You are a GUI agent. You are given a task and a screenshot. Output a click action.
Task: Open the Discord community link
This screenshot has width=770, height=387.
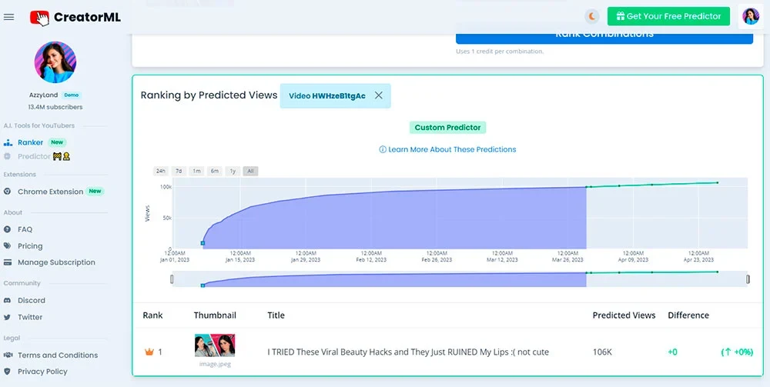32,300
